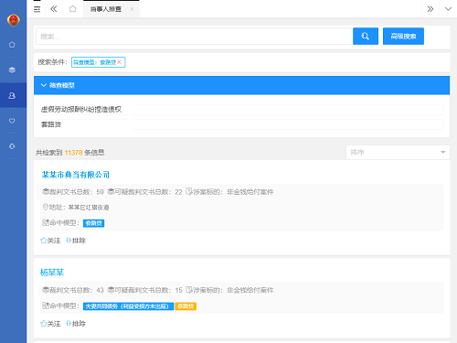This screenshot has height=343, width=457.
Task: Click the 套路贷 tag under 某某市典当有限公司
Action: pos(94,223)
